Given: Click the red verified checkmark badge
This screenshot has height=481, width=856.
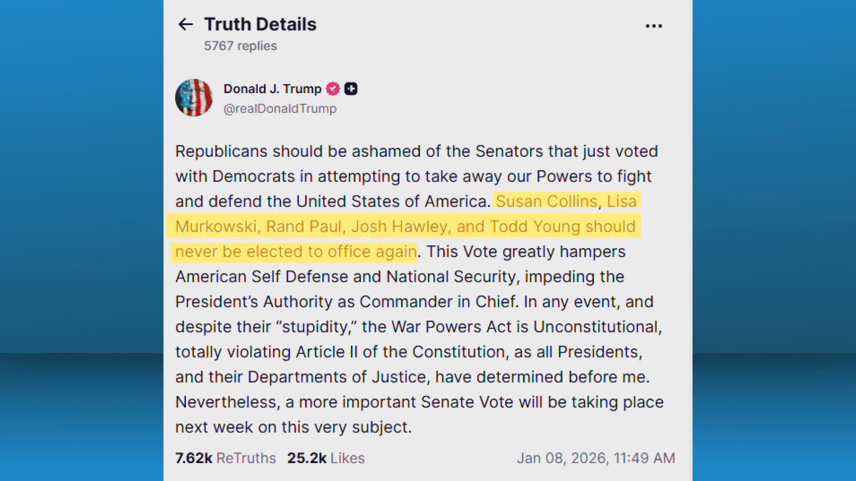Looking at the screenshot, I should pyautogui.click(x=333, y=89).
